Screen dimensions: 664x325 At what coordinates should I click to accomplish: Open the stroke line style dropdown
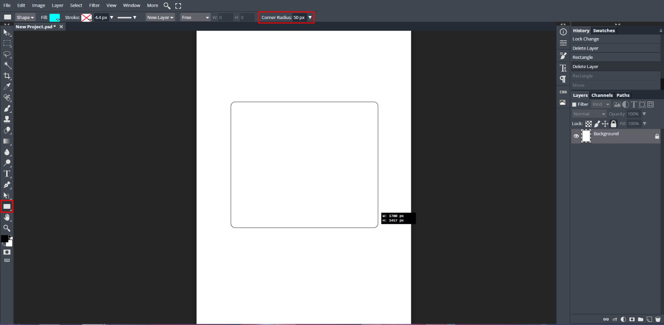pos(127,18)
